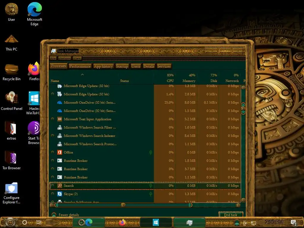The height and width of the screenshot is (228, 304).
Task: Open the notification center icon
Action: tap(294, 223)
